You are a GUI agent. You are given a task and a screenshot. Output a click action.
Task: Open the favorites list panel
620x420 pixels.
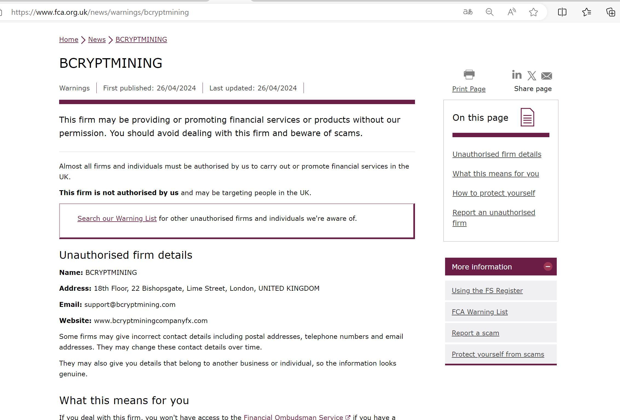tap(586, 12)
